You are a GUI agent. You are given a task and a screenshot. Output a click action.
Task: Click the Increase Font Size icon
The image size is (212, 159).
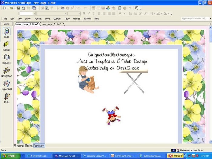tap(120, 13)
